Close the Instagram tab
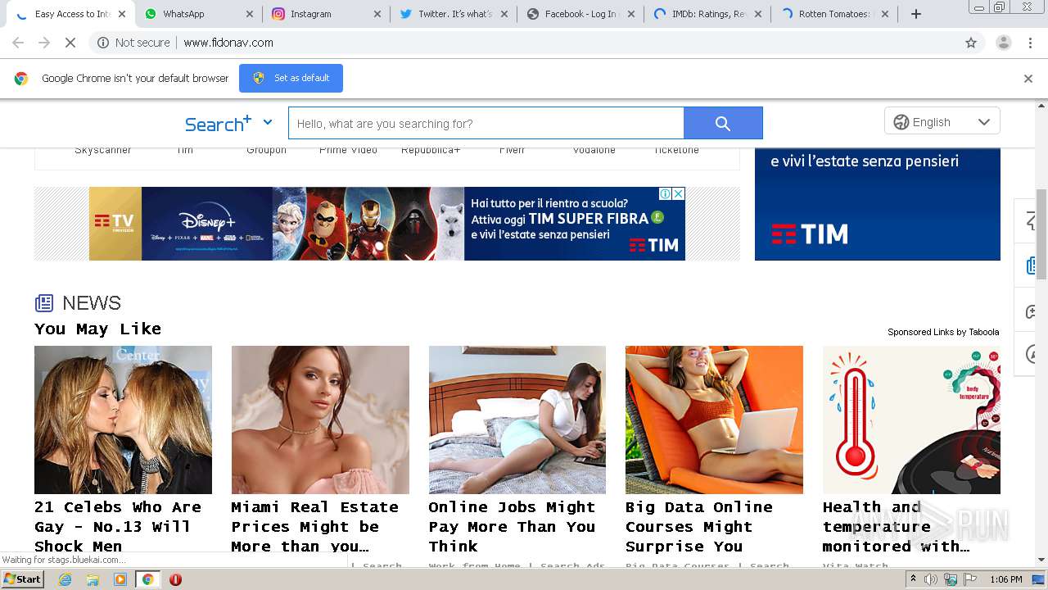The height and width of the screenshot is (590, 1048). (377, 14)
